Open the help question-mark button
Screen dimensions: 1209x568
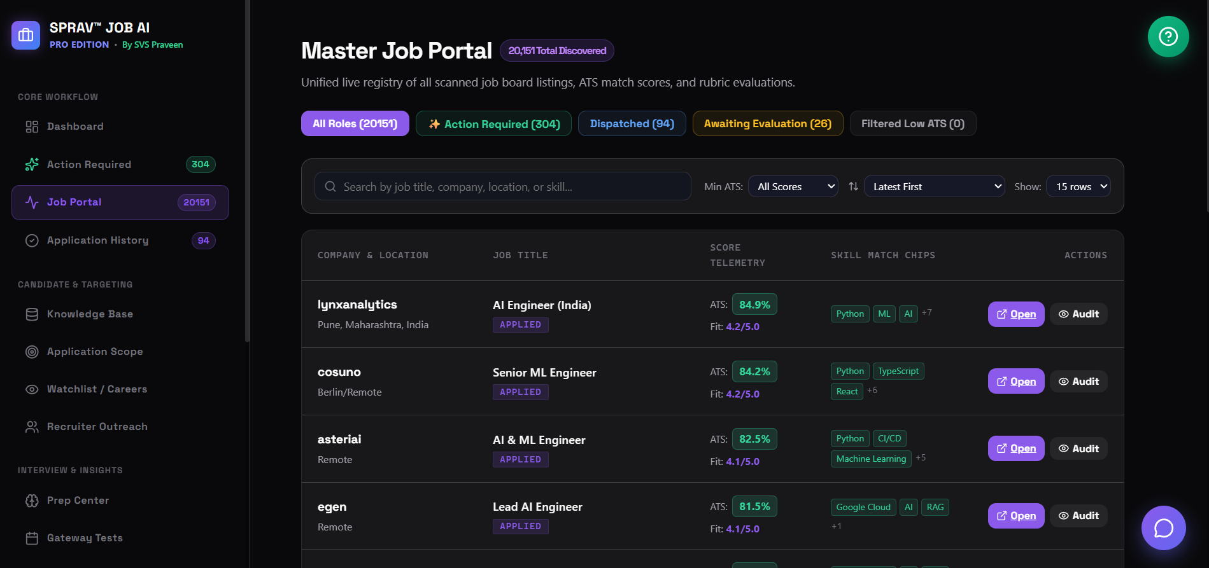tap(1168, 36)
